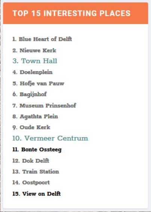The width and height of the screenshot is (151, 212).
Task: View Museum Prinsenhof details
Action: 44,105
